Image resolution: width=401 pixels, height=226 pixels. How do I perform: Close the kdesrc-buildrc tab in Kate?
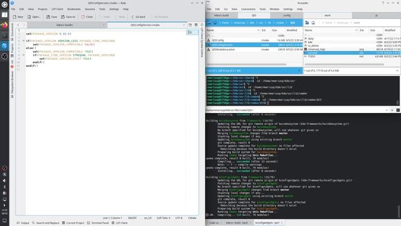pos(103,25)
